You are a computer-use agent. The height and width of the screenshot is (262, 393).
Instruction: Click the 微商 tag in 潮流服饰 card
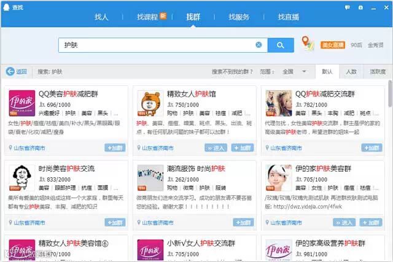click(x=189, y=188)
